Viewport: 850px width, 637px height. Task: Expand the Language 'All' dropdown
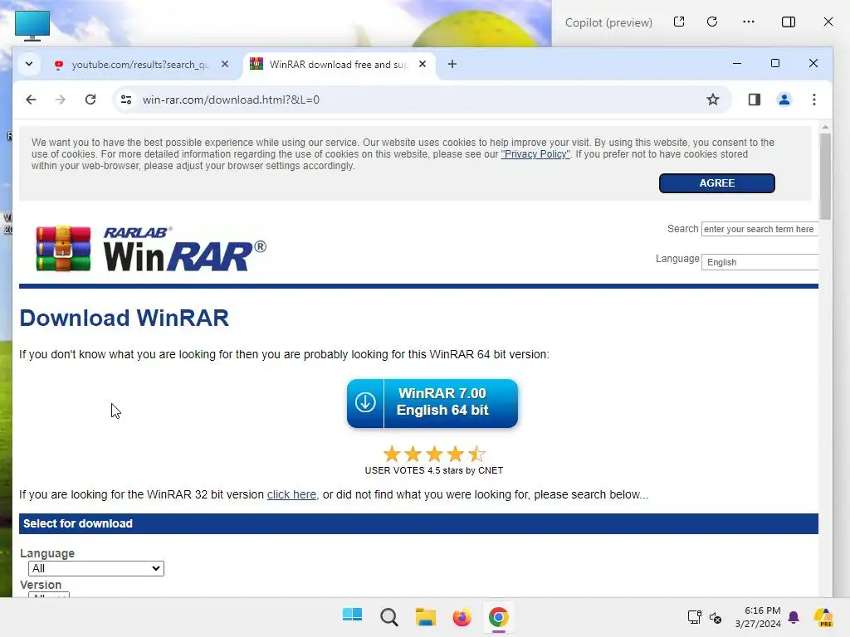[96, 568]
